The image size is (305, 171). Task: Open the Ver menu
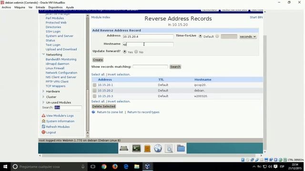pos(30,7)
